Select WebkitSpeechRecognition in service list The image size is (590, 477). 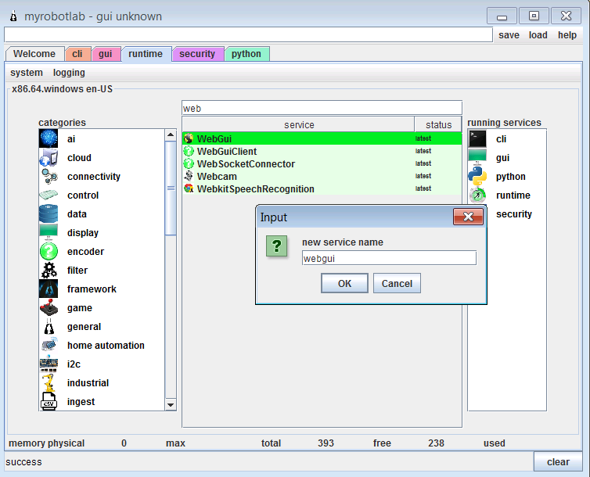256,188
